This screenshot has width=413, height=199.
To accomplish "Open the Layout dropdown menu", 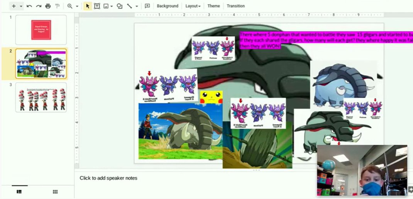I will click(x=193, y=6).
